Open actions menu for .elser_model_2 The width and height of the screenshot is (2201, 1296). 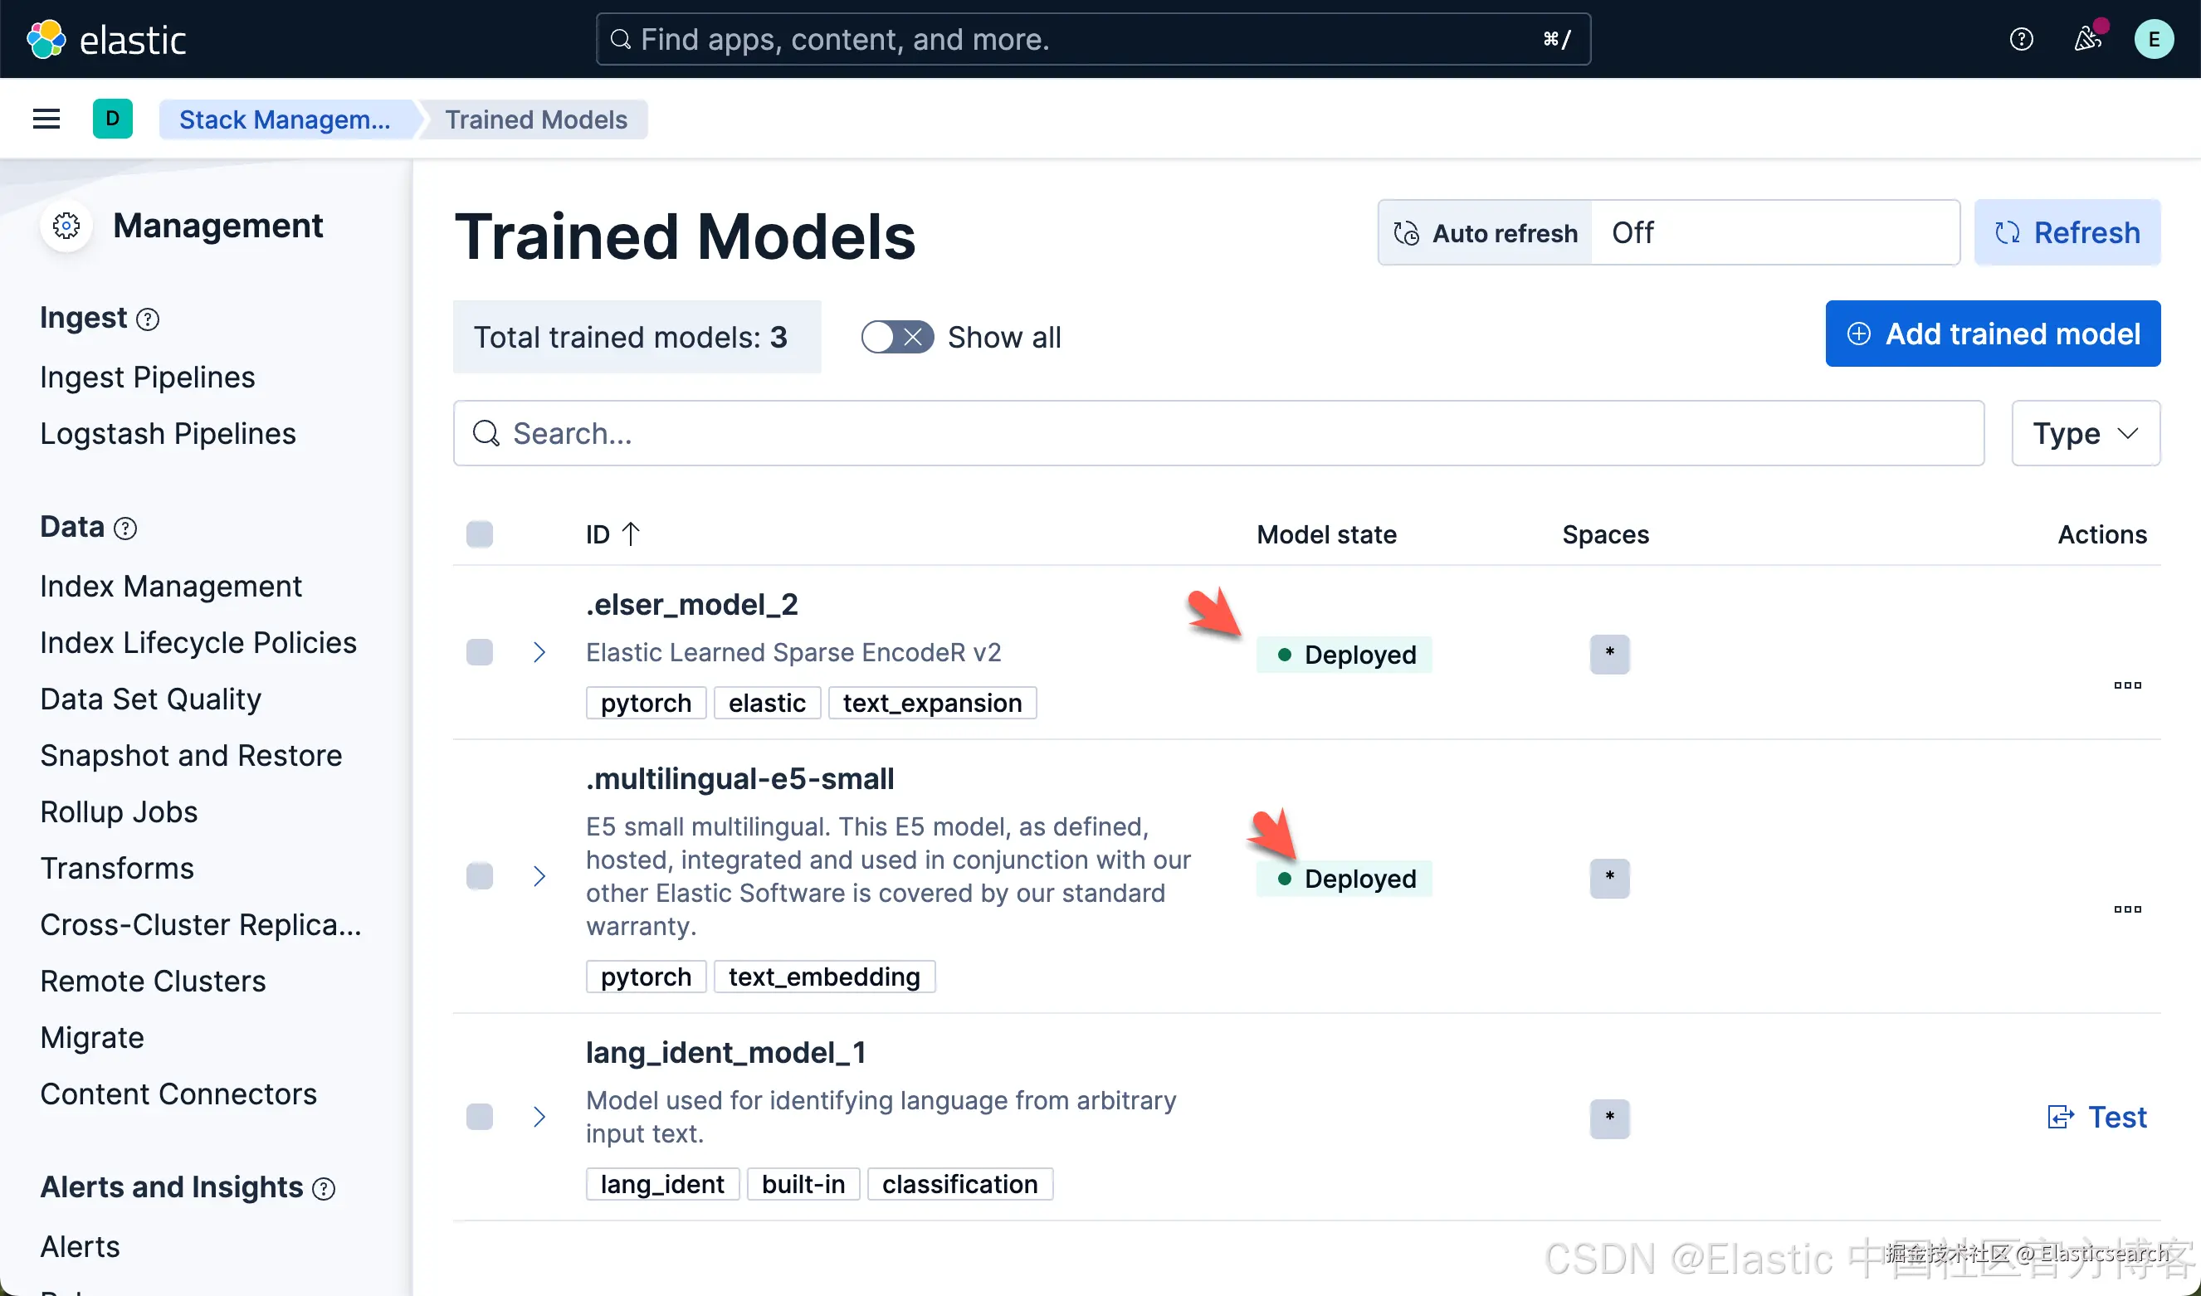tap(2127, 685)
